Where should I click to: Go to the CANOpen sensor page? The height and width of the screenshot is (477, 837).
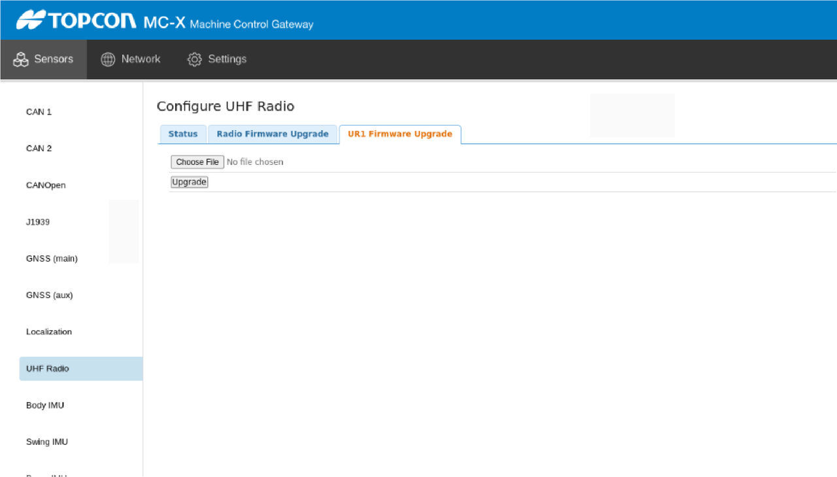point(46,185)
